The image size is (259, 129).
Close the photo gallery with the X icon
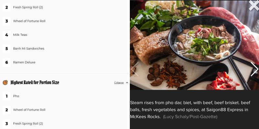(x=254, y=5)
